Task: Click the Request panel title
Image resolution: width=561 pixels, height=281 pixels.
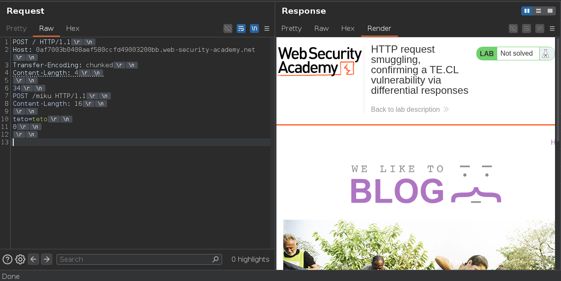Action: pyautogui.click(x=25, y=11)
